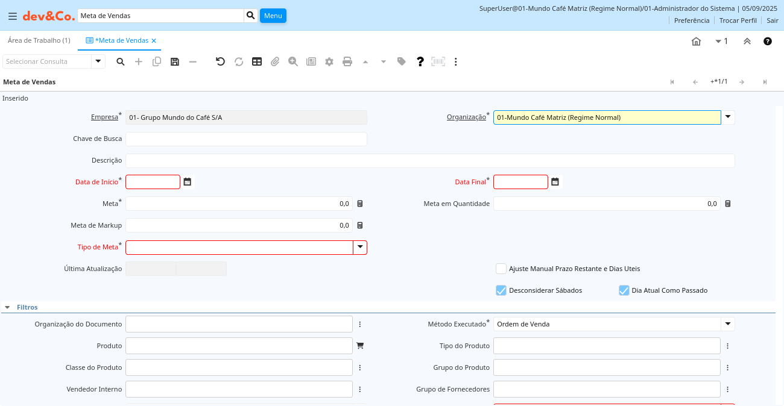Uncheck Dia Atual Como Passado checkbox
The image size is (784, 406).
pyautogui.click(x=624, y=290)
